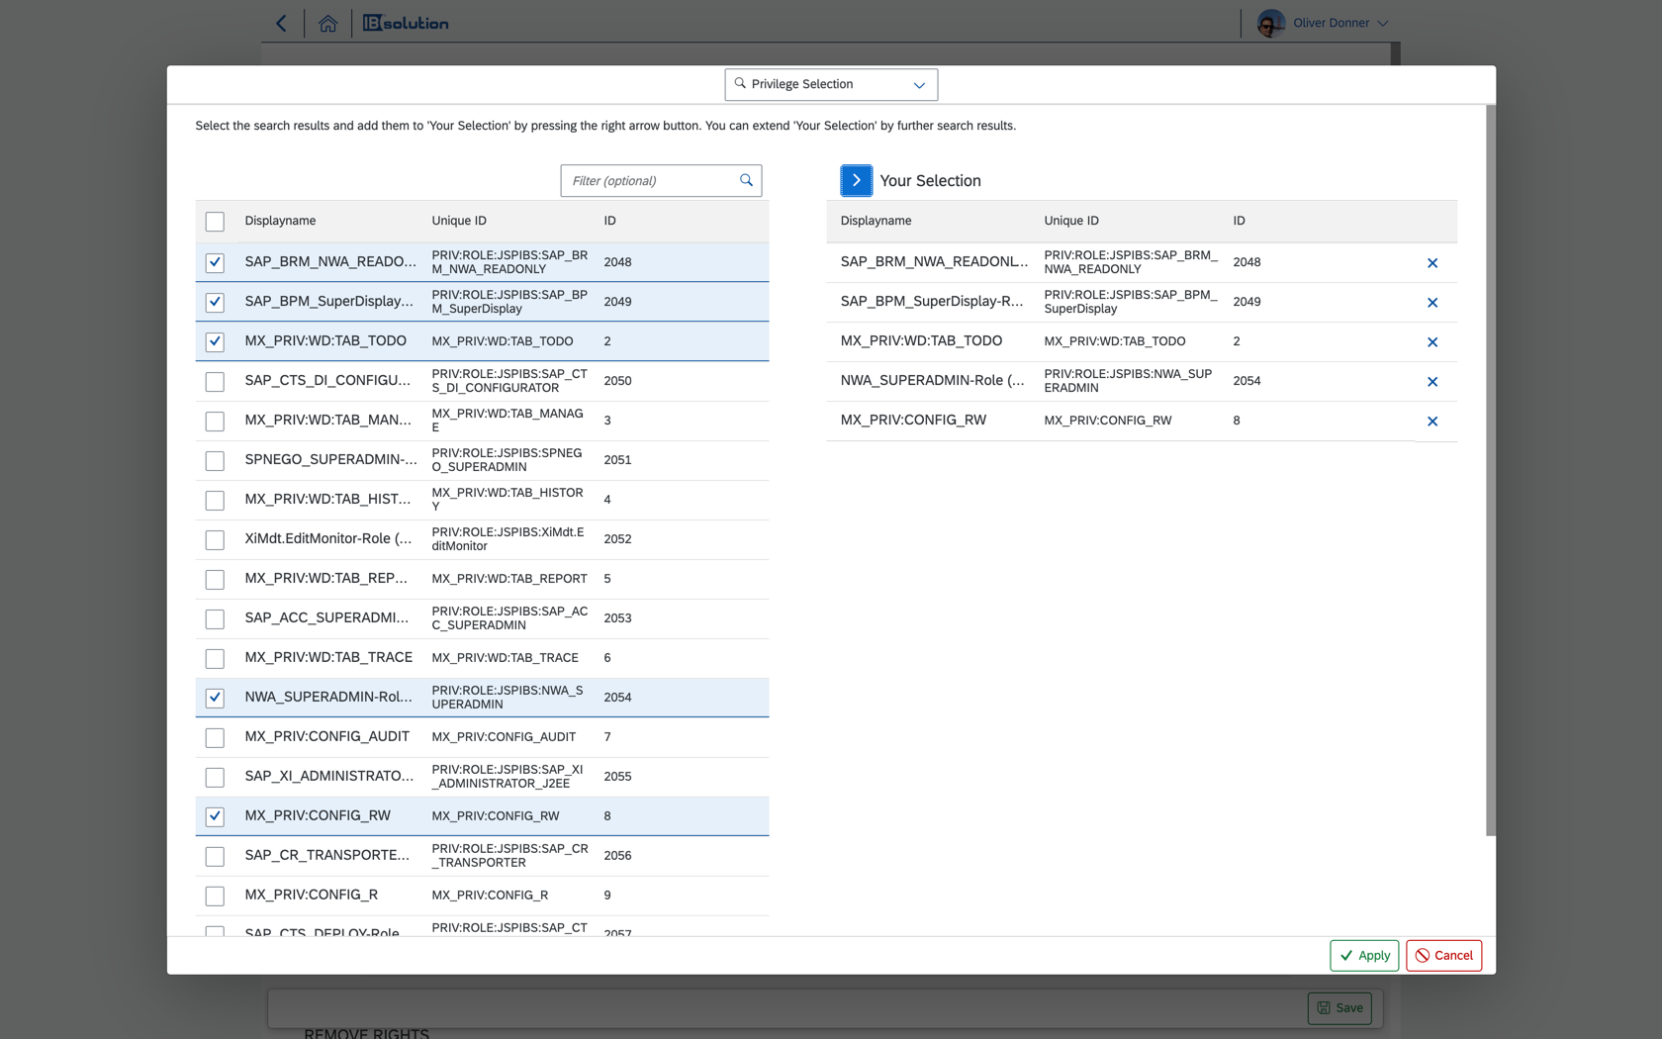Uncheck SAP_BPM_SuperDisplay row checkbox
This screenshot has width=1662, height=1039.
click(215, 302)
